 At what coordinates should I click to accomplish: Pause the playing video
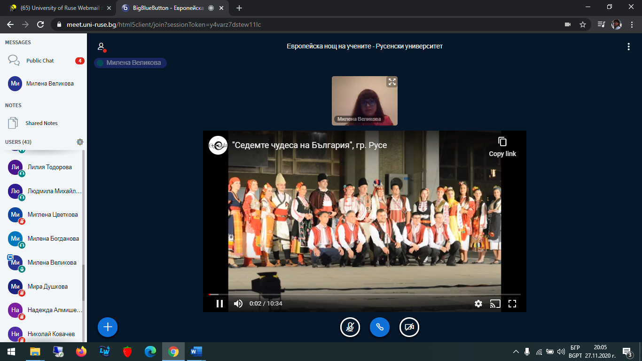click(219, 304)
